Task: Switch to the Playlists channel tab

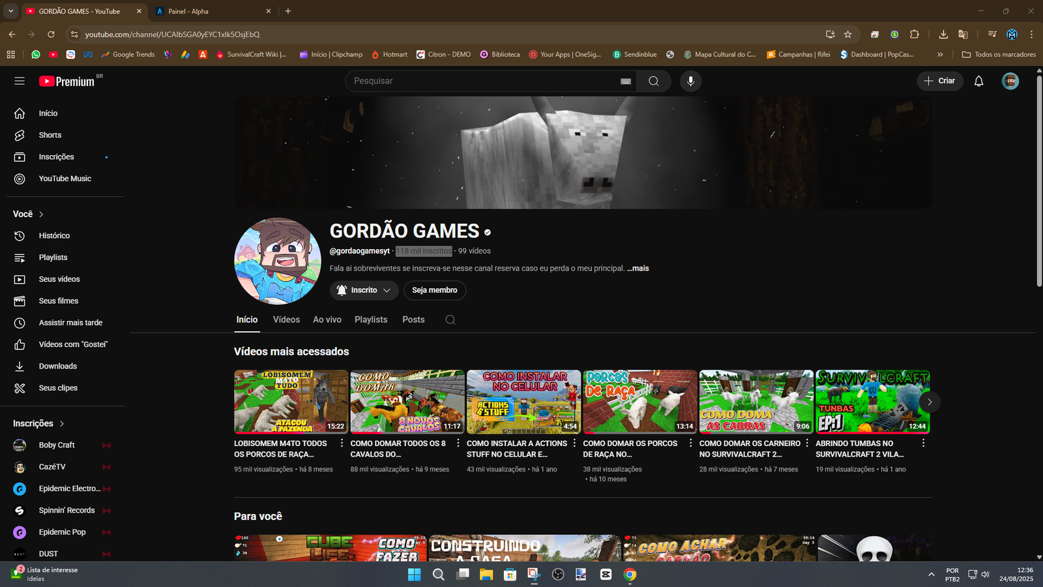Action: tap(371, 320)
